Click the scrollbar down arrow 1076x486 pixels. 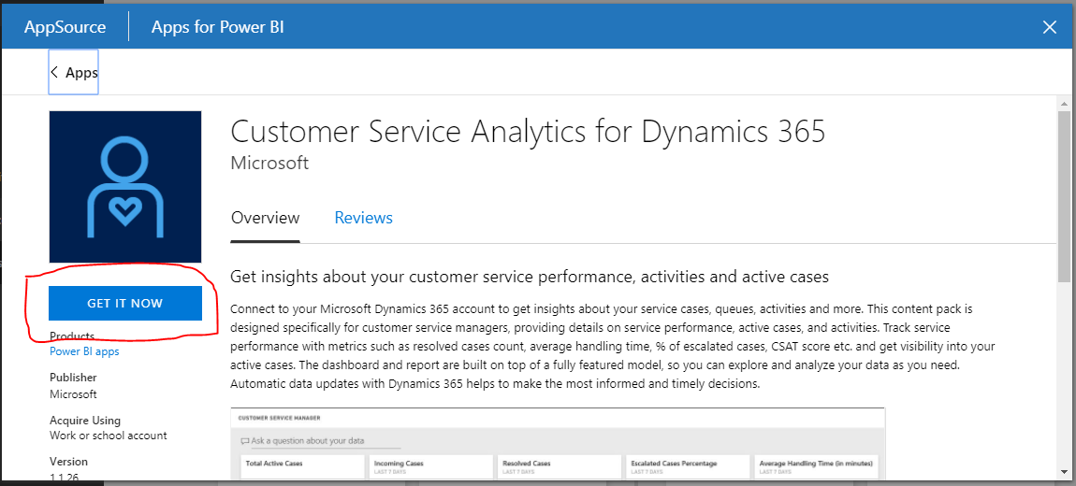(1064, 471)
